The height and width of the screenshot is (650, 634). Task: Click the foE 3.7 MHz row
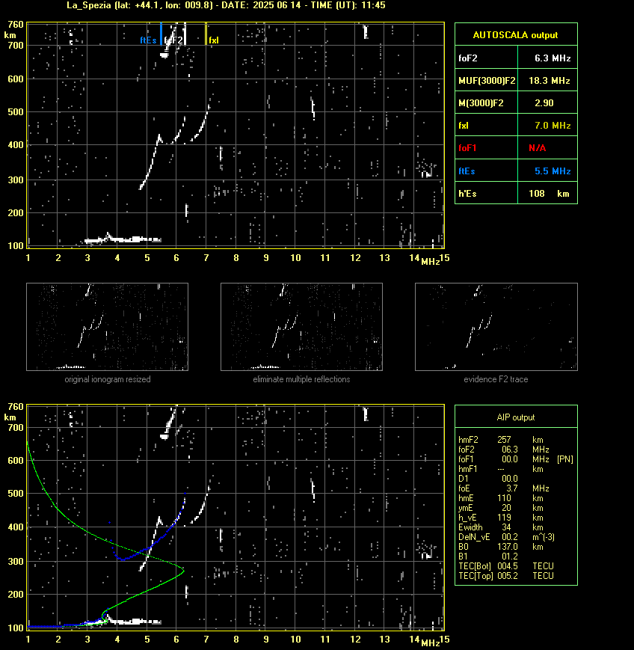tap(504, 488)
